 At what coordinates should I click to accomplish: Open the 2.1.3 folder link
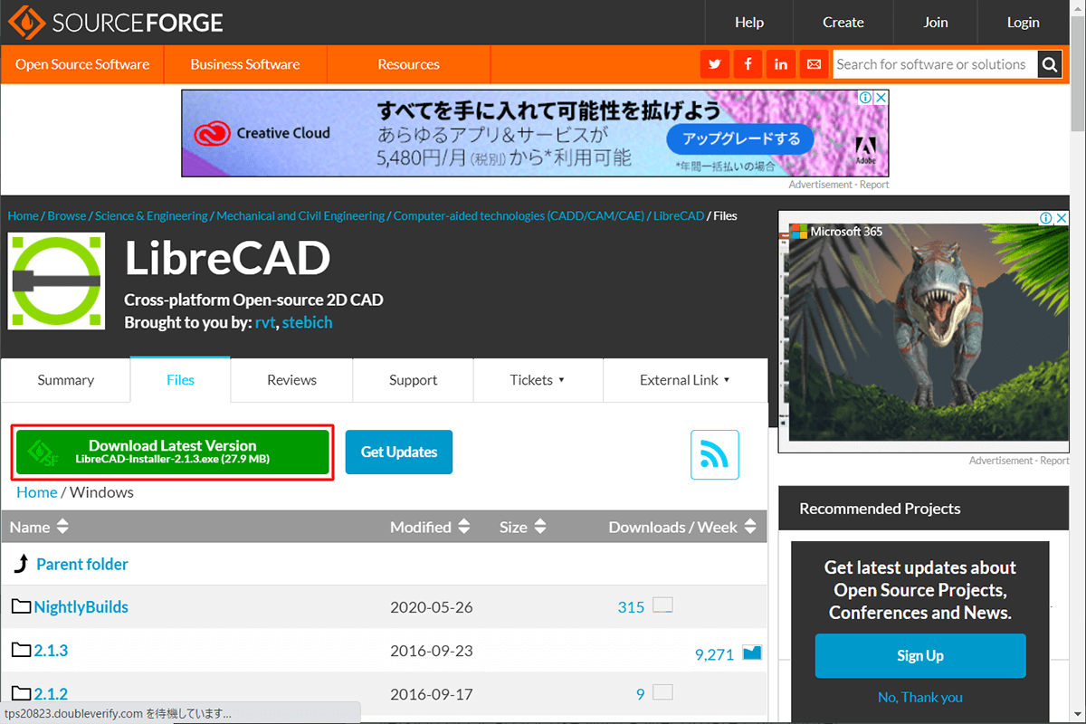[51, 650]
